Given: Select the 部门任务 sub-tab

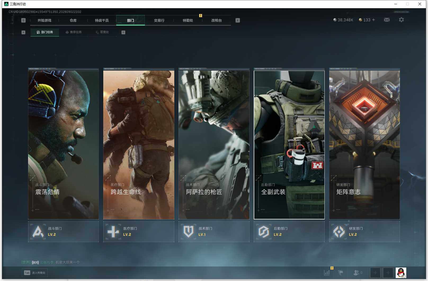Looking at the screenshot, I should (45, 32).
